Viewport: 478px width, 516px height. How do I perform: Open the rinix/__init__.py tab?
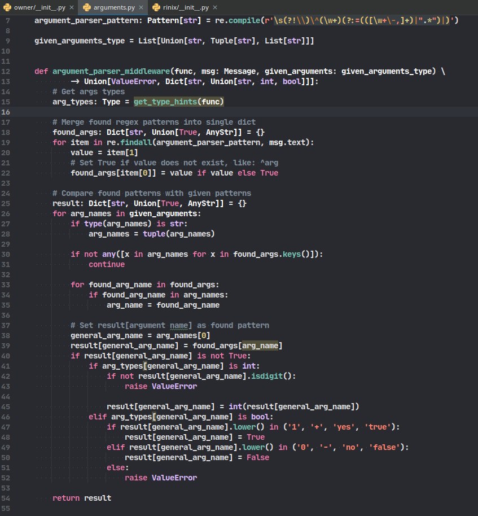click(186, 7)
